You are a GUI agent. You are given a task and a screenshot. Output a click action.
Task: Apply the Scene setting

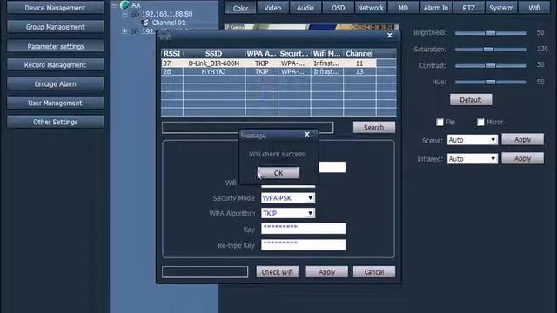522,139
